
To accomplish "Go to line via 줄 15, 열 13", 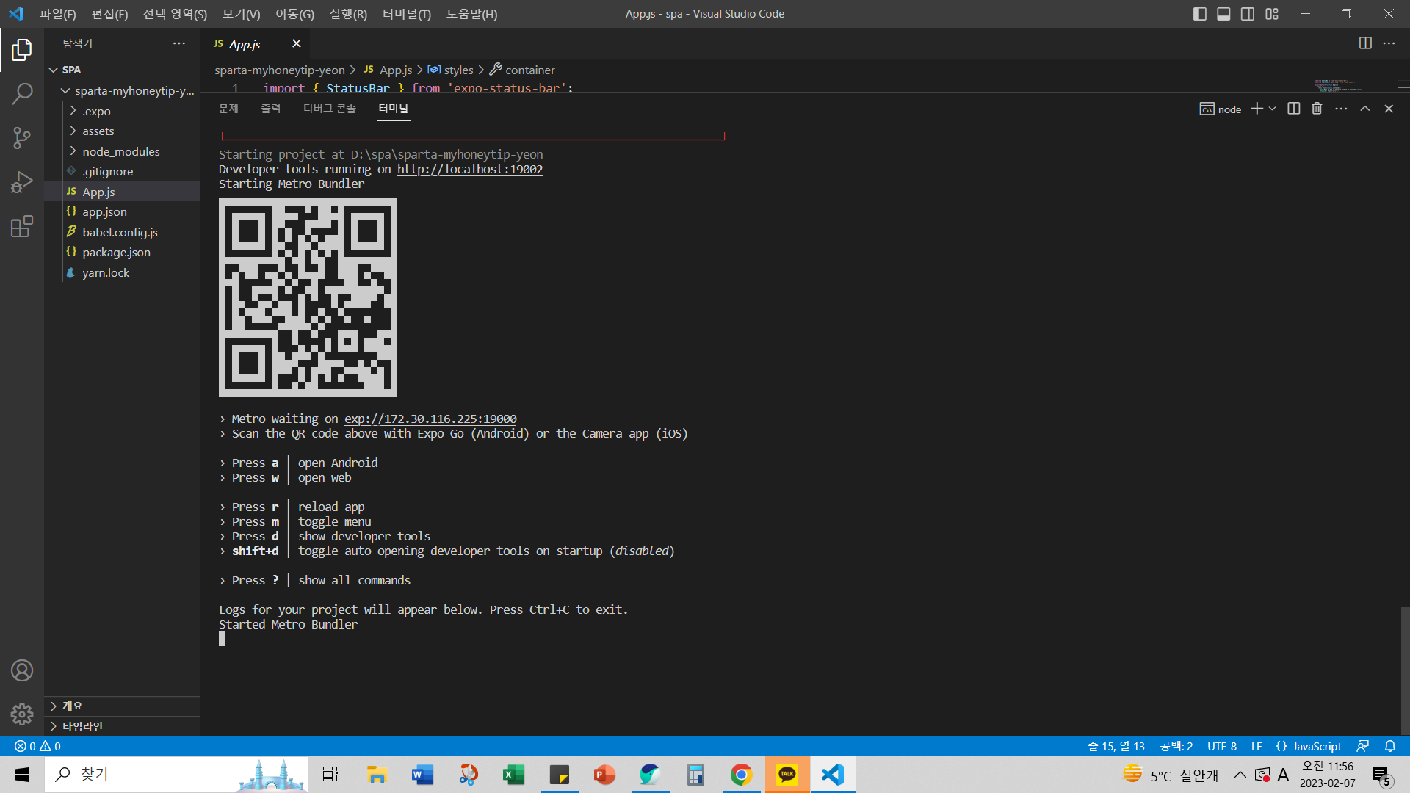I will click(x=1116, y=746).
